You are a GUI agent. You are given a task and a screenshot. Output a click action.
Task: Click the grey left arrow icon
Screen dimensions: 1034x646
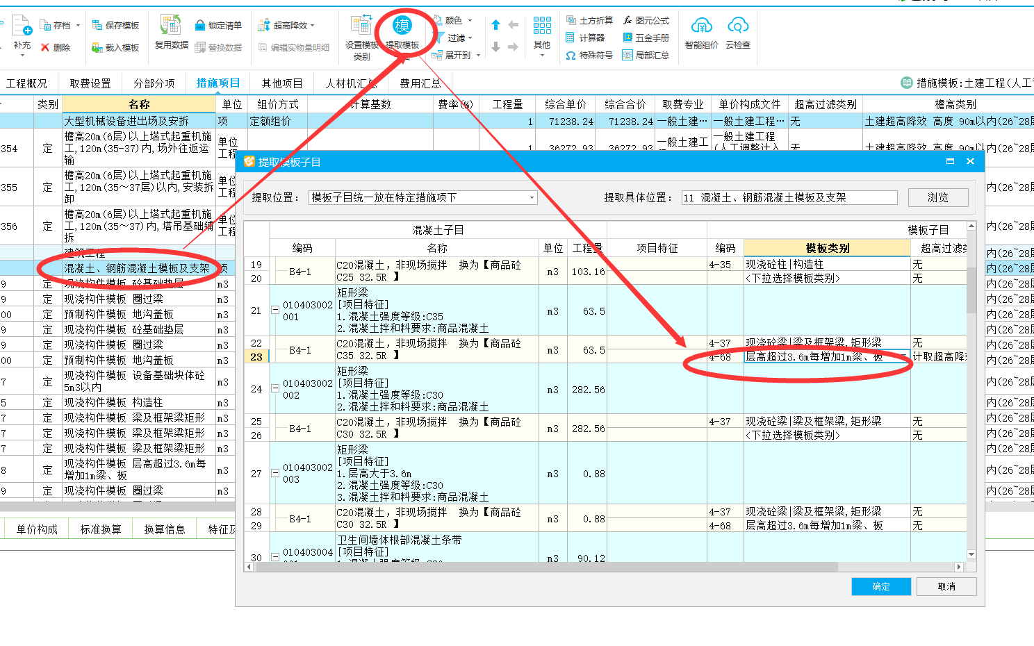[513, 26]
